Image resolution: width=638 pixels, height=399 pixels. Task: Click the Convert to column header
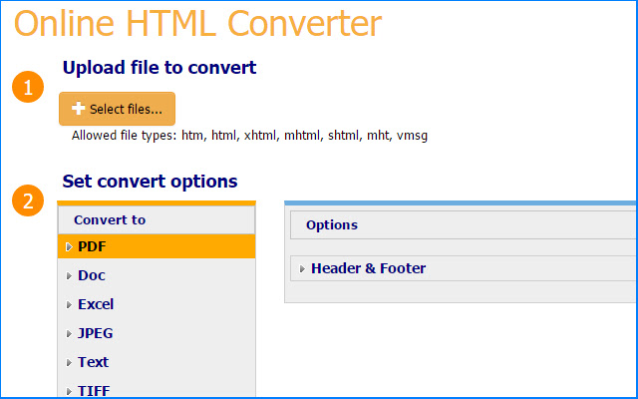pyautogui.click(x=110, y=219)
